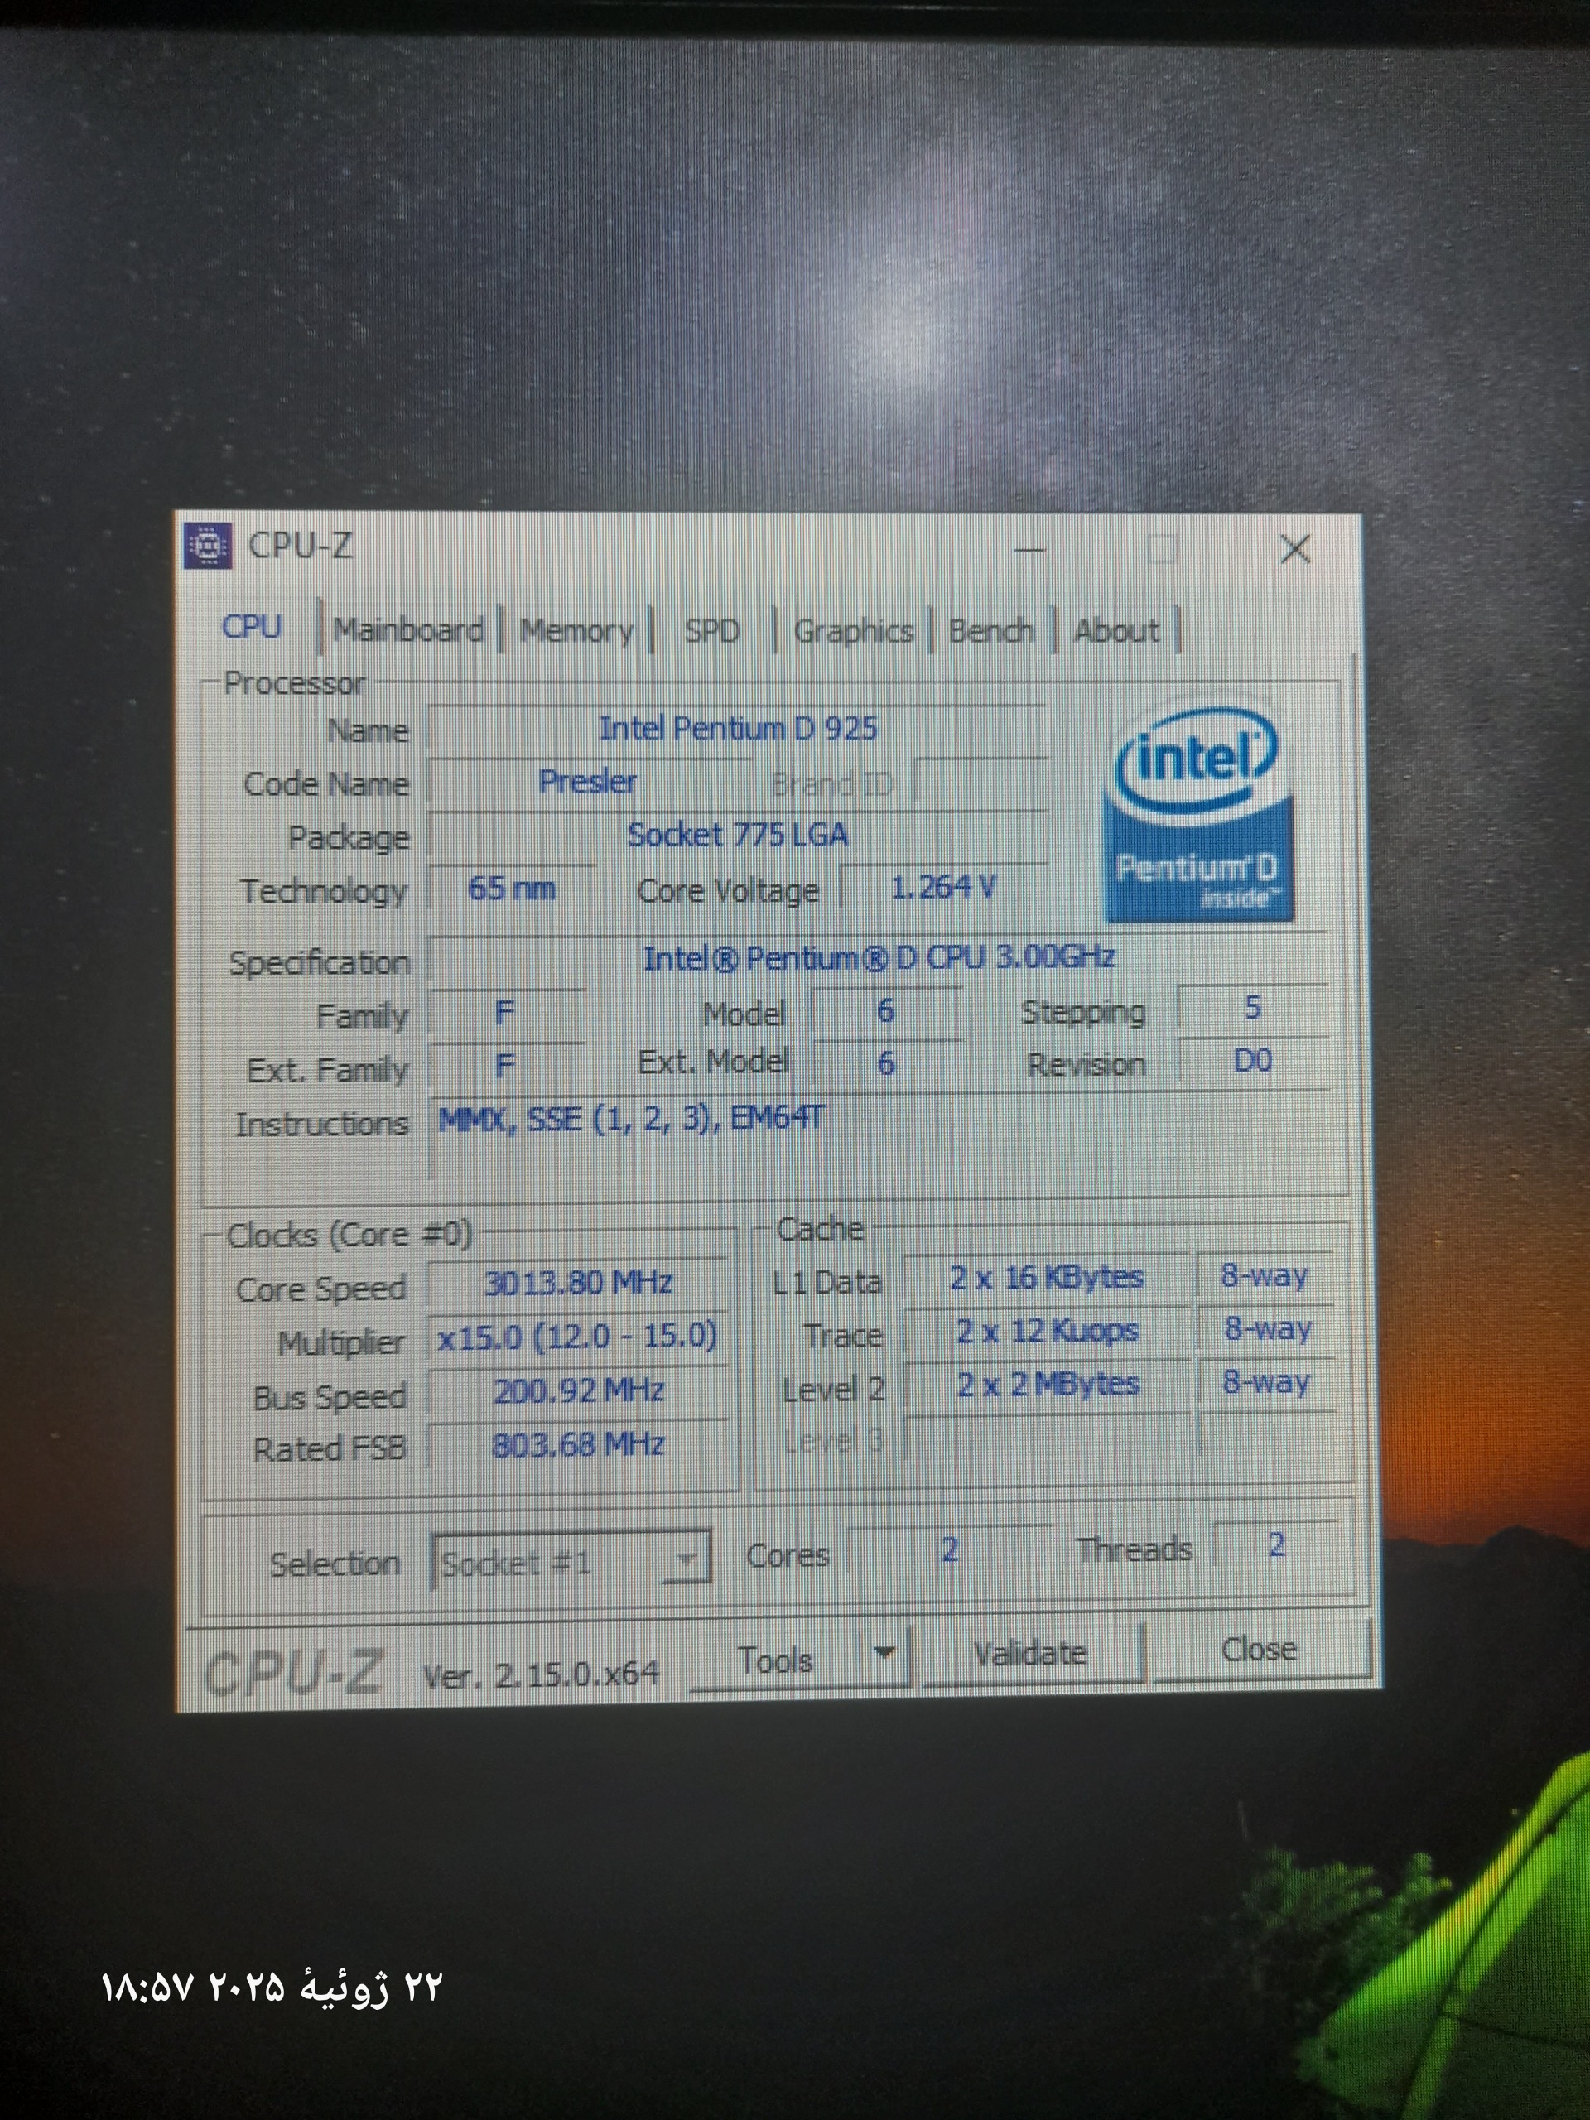This screenshot has height=2120, width=1590.
Task: Click the Core Speed value field
Action: [577, 1282]
